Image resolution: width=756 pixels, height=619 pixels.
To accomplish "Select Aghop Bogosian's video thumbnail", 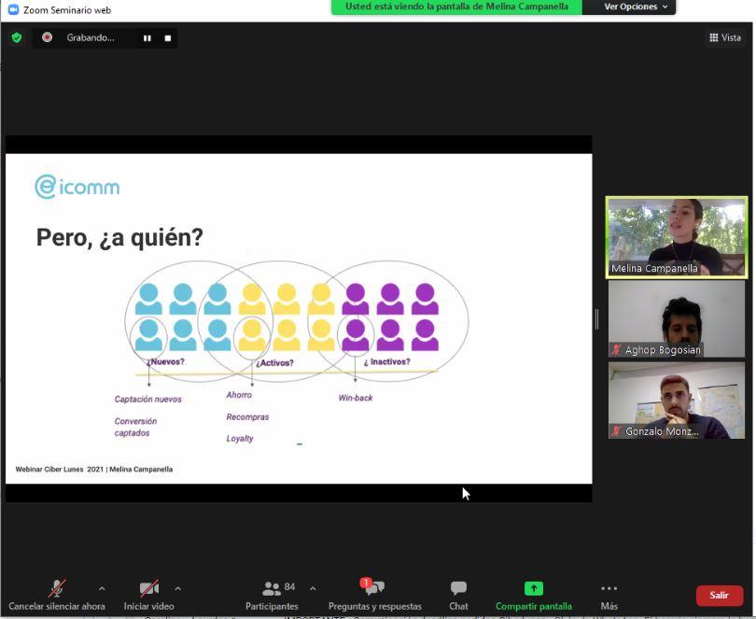I will 676,318.
